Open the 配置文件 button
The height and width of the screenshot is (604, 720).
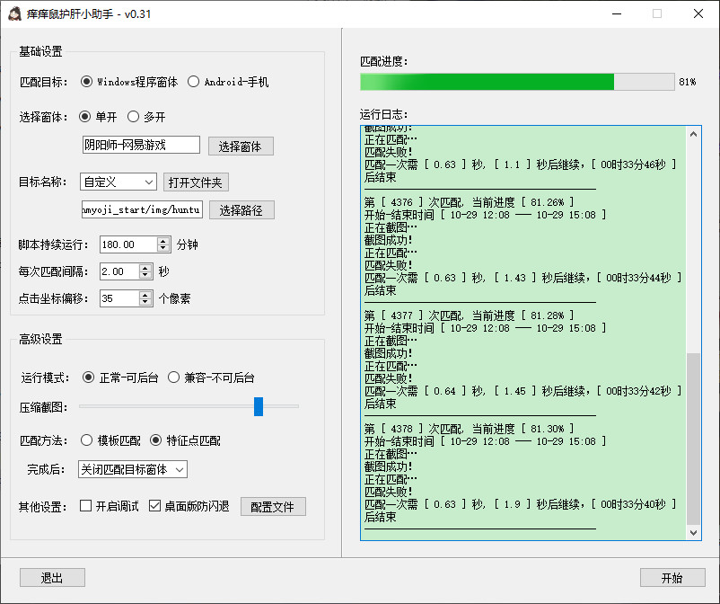tap(273, 507)
